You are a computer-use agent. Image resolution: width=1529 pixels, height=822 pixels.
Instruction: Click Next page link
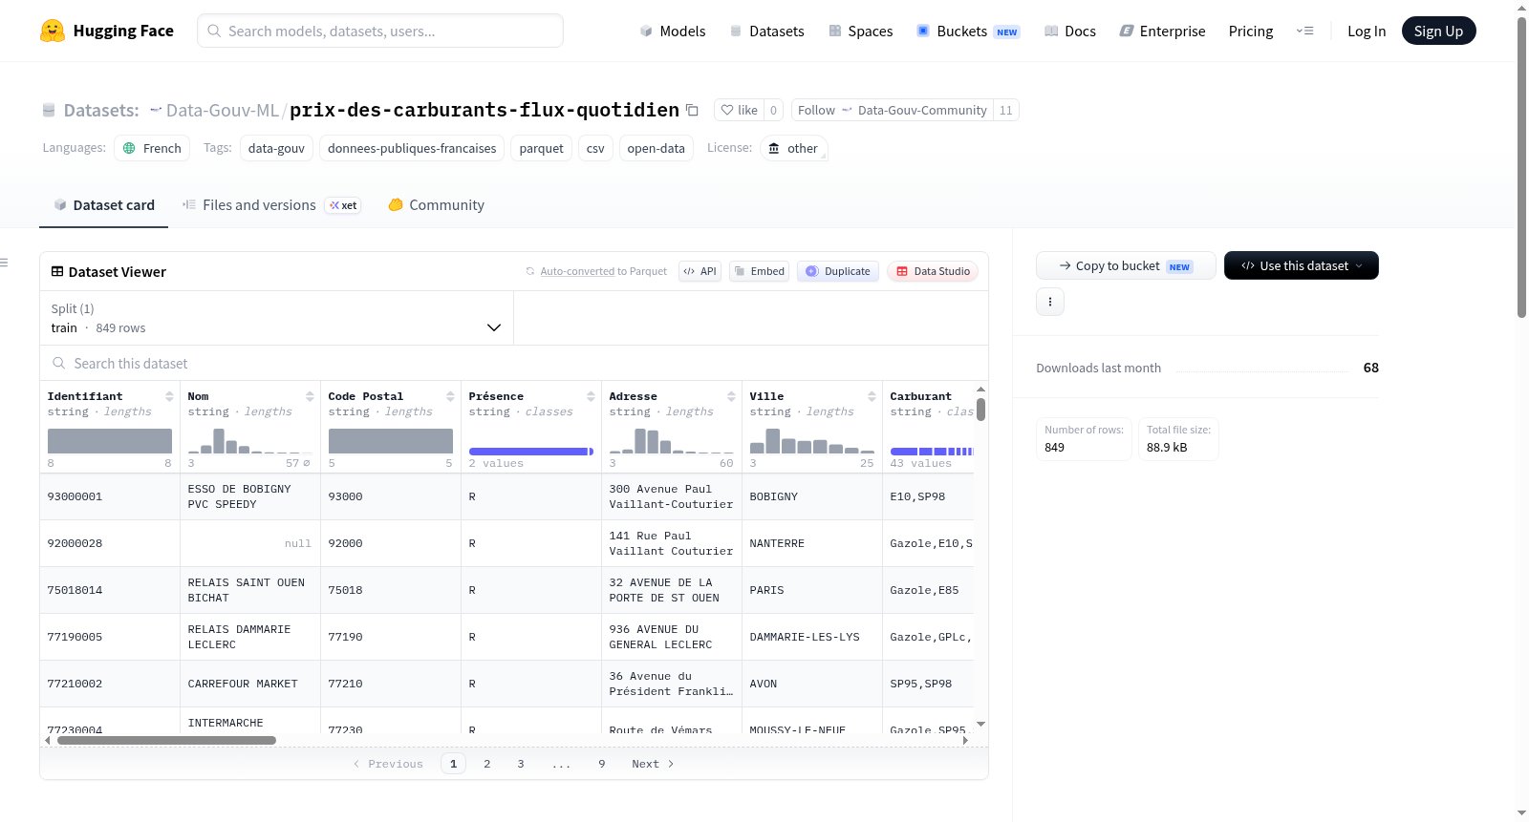[x=653, y=764]
